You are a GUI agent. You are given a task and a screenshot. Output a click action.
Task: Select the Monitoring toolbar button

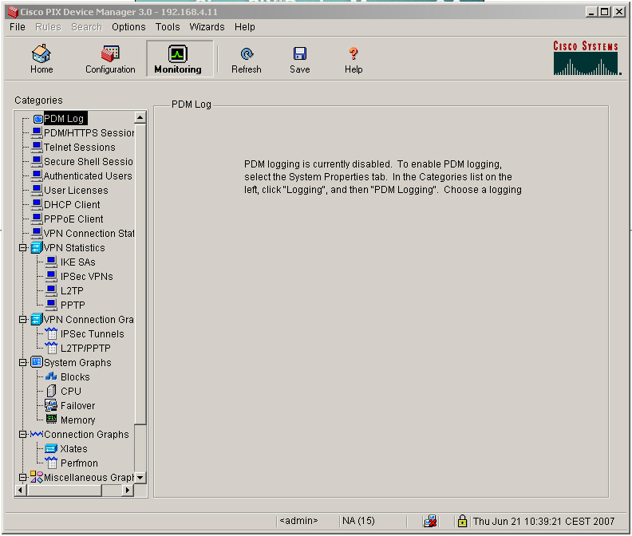coord(178,59)
